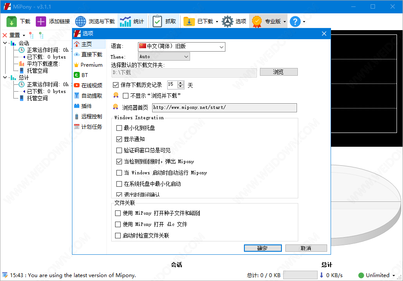This screenshot has height=281, width=403.
Task: Open the 已下载 dropdown arrow
Action: (x=217, y=22)
